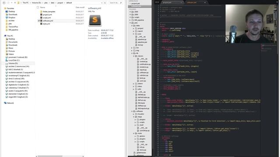The height and width of the screenshot is (157, 280).
Task: Collapse the maya folder in sidebar
Action: [x=133, y=117]
